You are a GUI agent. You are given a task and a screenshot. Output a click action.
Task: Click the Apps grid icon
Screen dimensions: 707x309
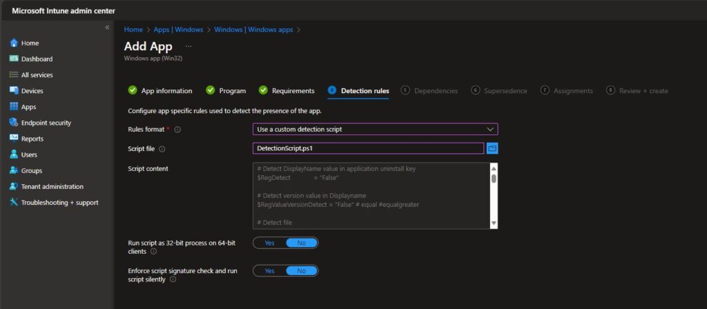pos(14,107)
